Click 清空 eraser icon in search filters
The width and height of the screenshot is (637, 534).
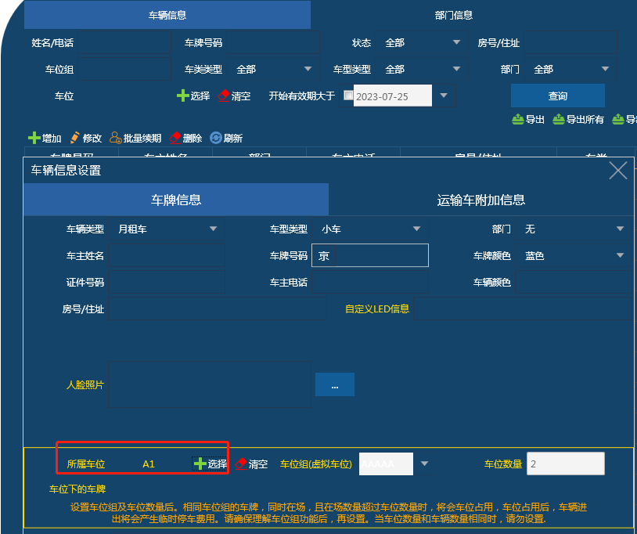(x=224, y=96)
